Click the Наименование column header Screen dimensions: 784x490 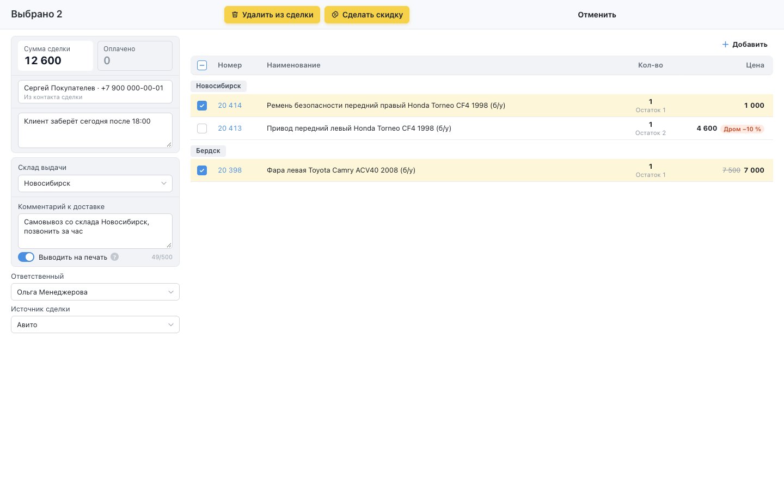[293, 65]
